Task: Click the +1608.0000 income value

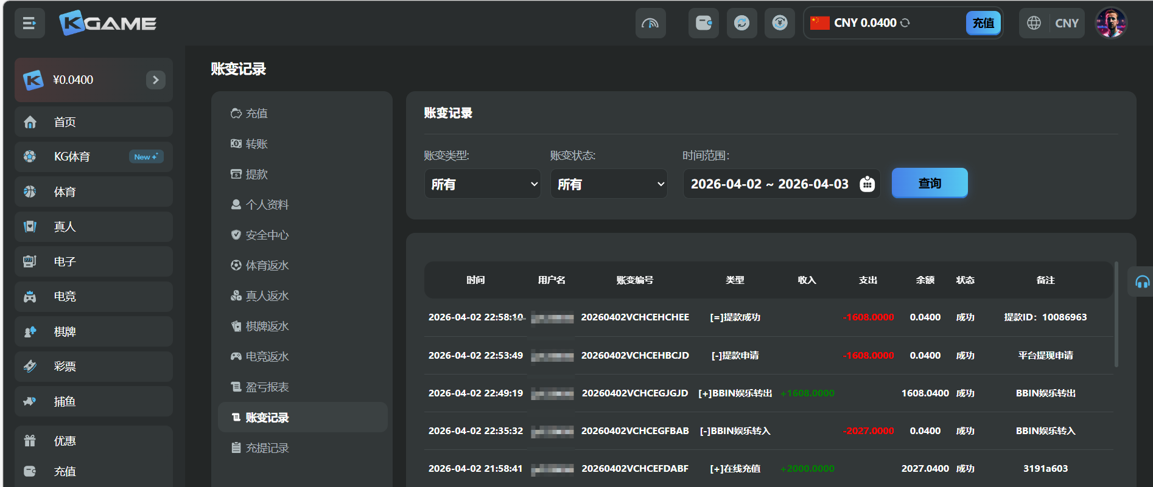Action: click(x=807, y=393)
